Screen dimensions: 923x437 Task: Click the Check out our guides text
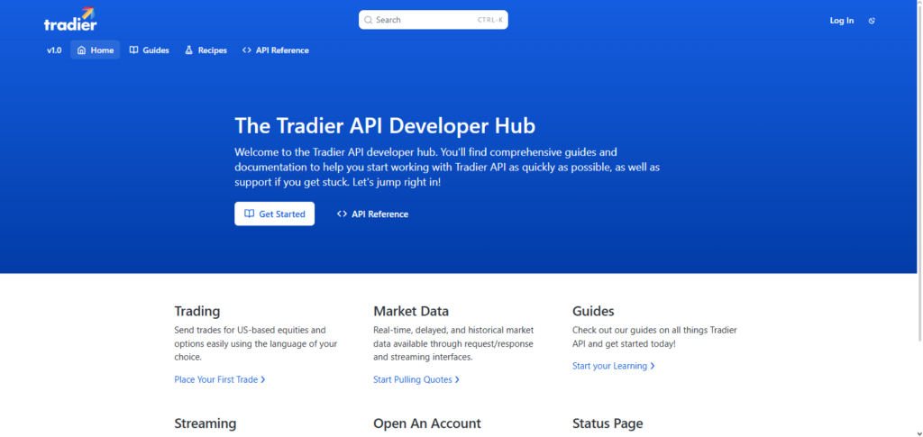click(654, 337)
